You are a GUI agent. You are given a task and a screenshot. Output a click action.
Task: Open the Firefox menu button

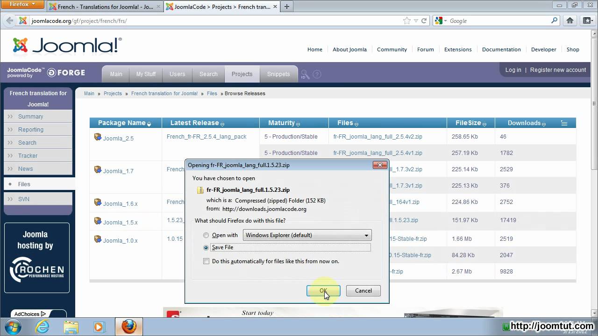22,4
